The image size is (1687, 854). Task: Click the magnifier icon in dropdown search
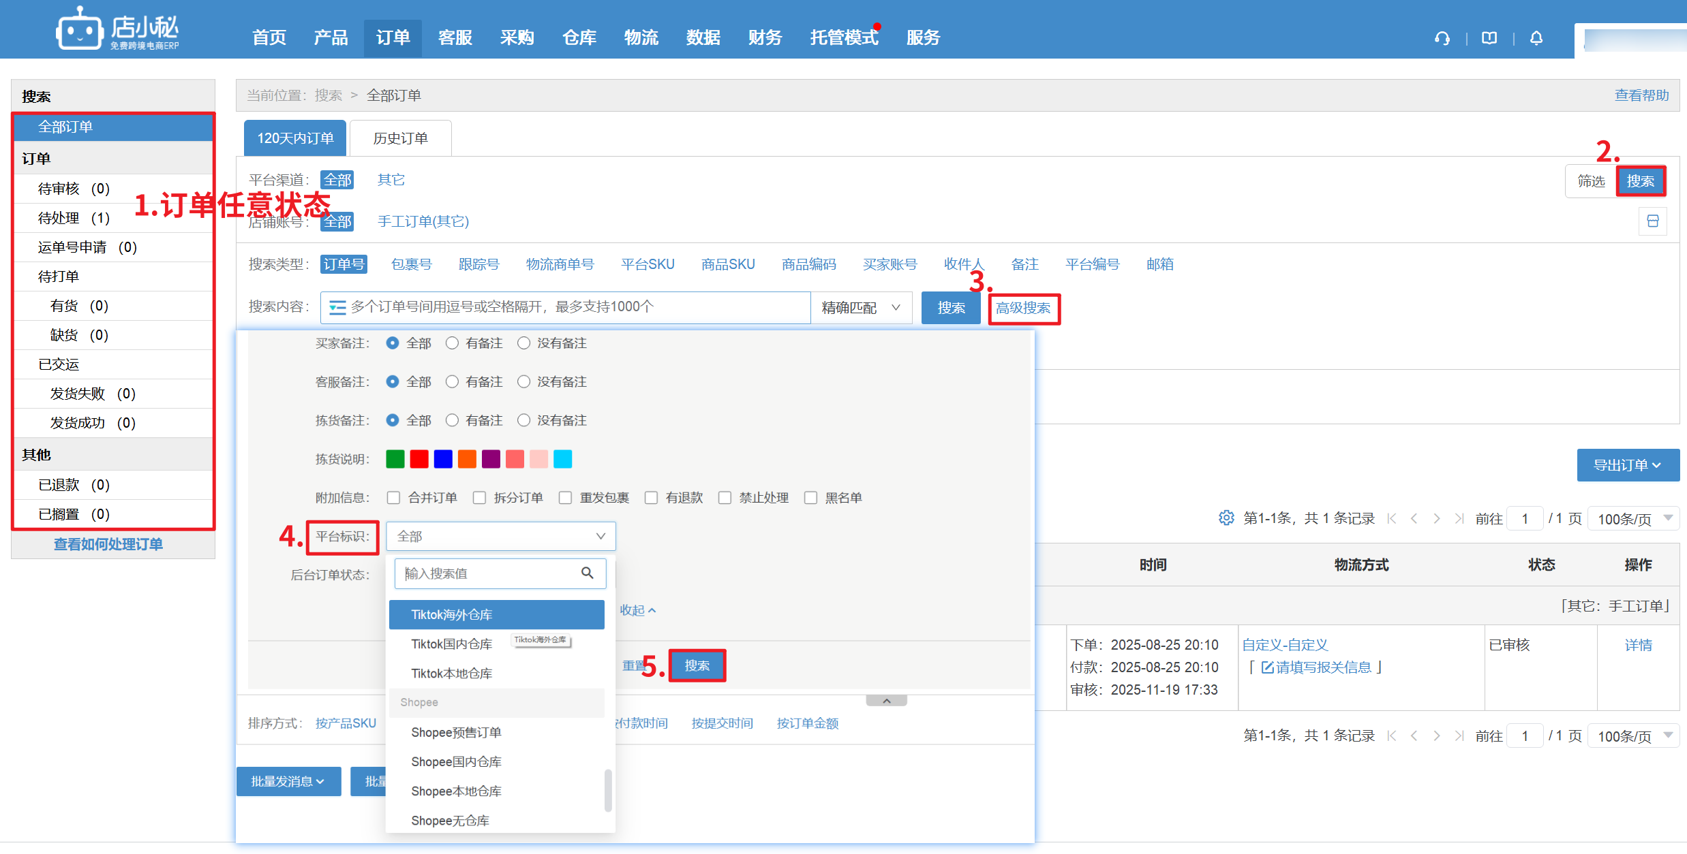click(x=587, y=573)
